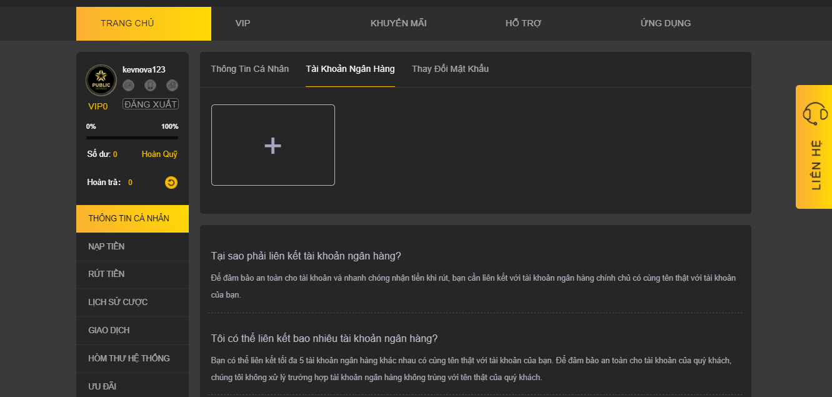Image resolution: width=832 pixels, height=397 pixels.
Task: Select the Tài Khoản Ngân Hàng tab
Action: pyautogui.click(x=350, y=69)
